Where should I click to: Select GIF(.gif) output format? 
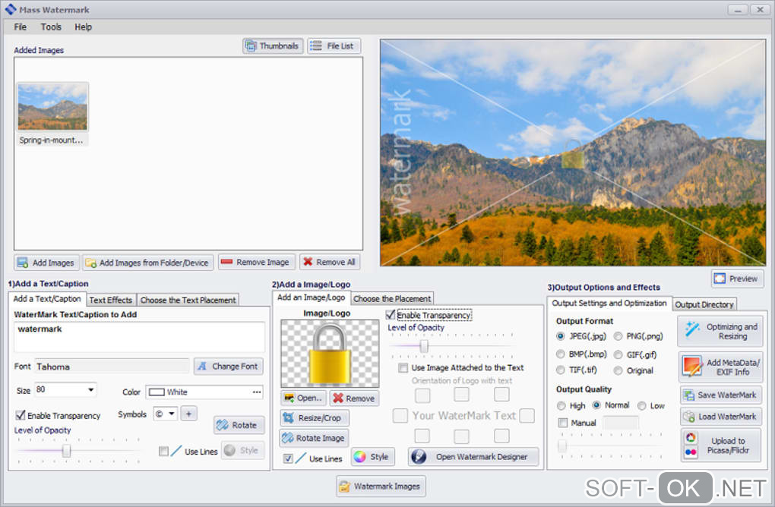point(618,354)
